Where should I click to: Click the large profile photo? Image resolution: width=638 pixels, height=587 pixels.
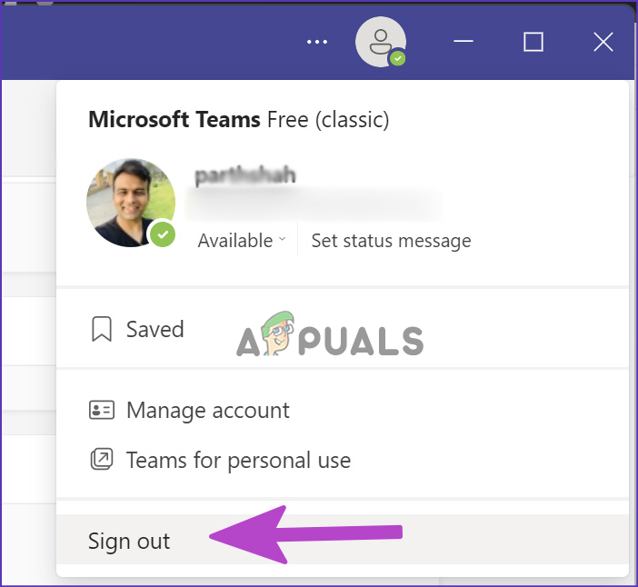click(130, 203)
